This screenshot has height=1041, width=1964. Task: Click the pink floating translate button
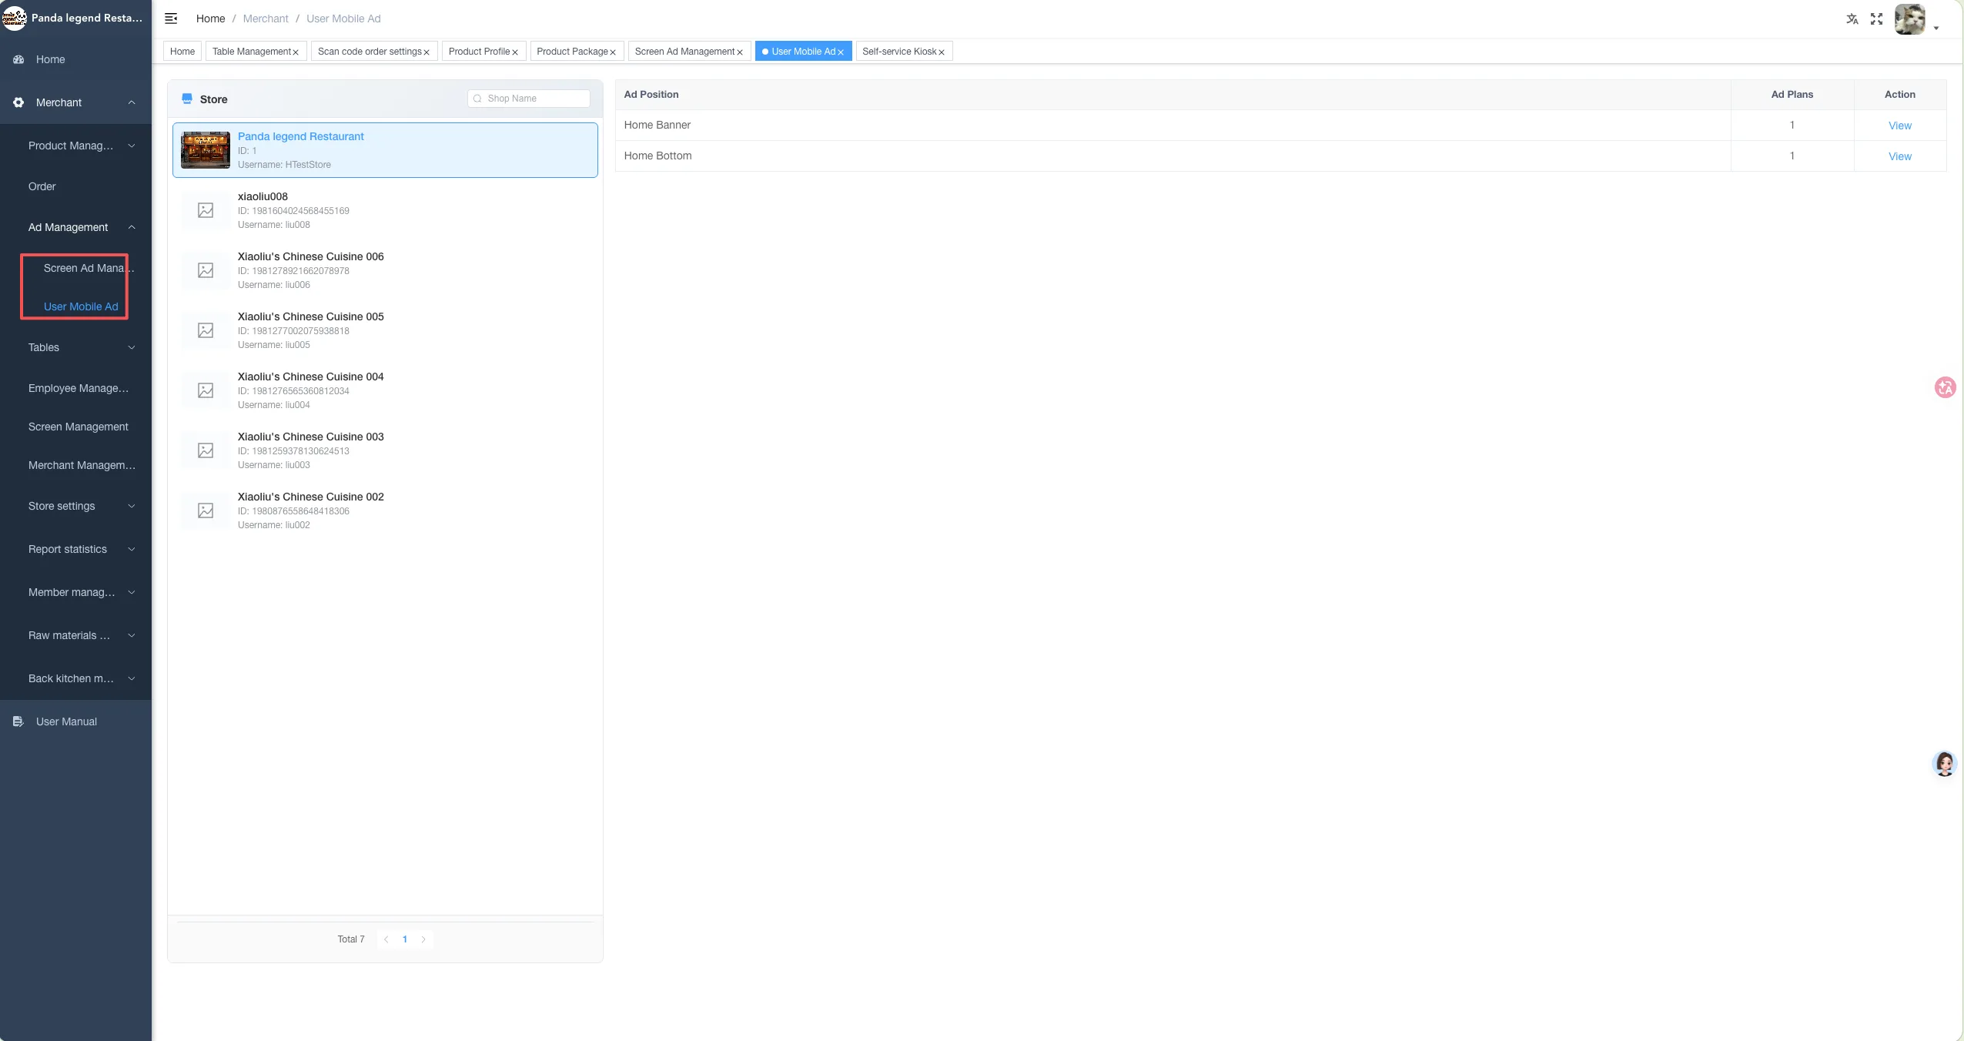pos(1945,387)
